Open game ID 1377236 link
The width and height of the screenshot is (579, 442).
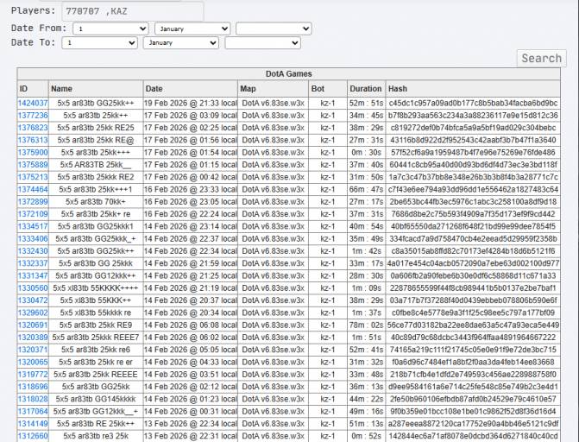tap(33, 116)
